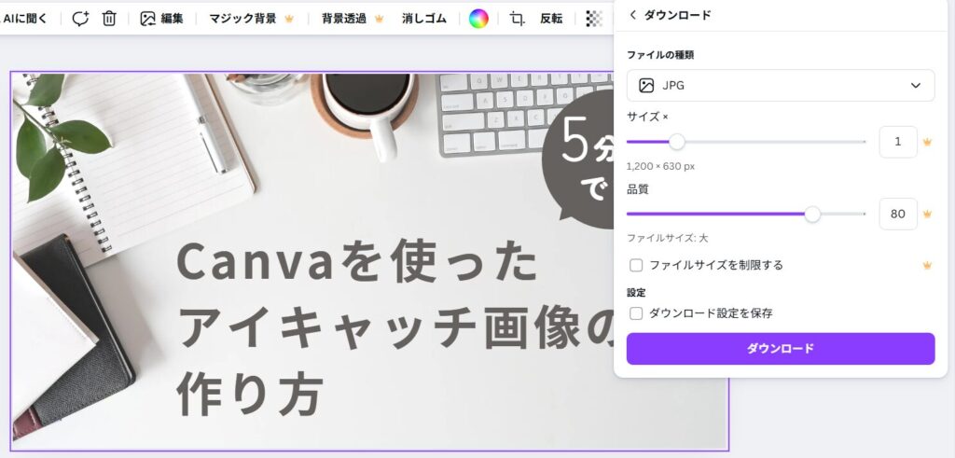Open the 編集 image edit menu
Screen dimensions: 955x458
(x=162, y=19)
